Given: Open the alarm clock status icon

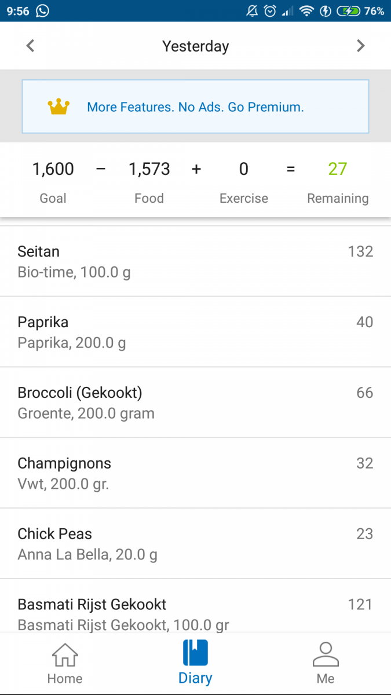Looking at the screenshot, I should pyautogui.click(x=271, y=10).
